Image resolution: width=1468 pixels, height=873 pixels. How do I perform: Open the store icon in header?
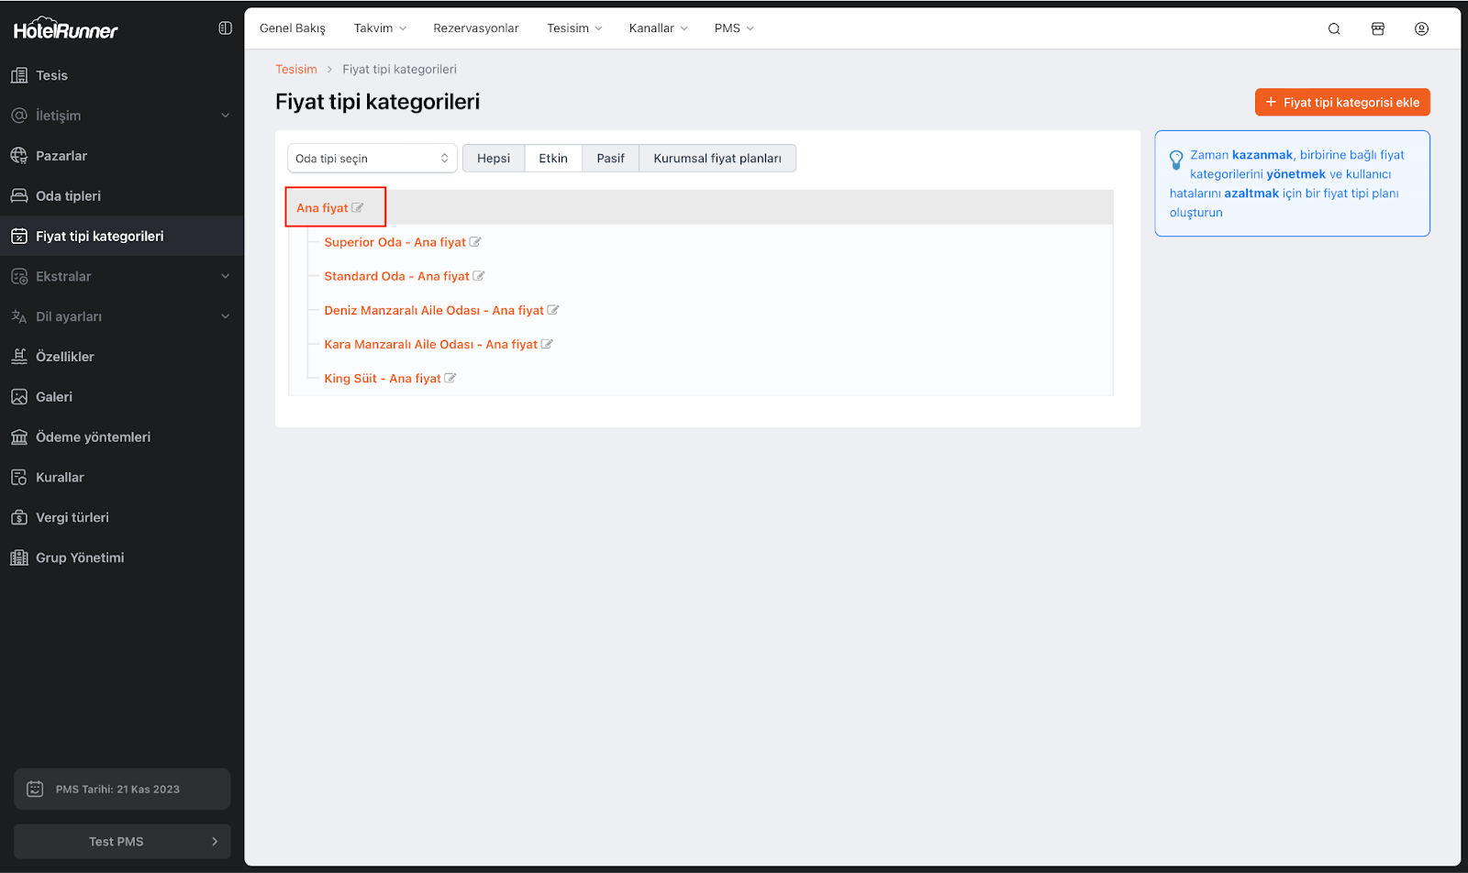1377,28
